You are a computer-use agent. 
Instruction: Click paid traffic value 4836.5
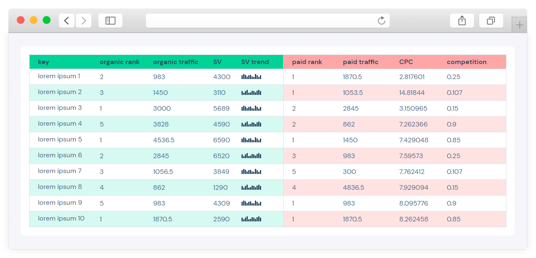point(353,188)
